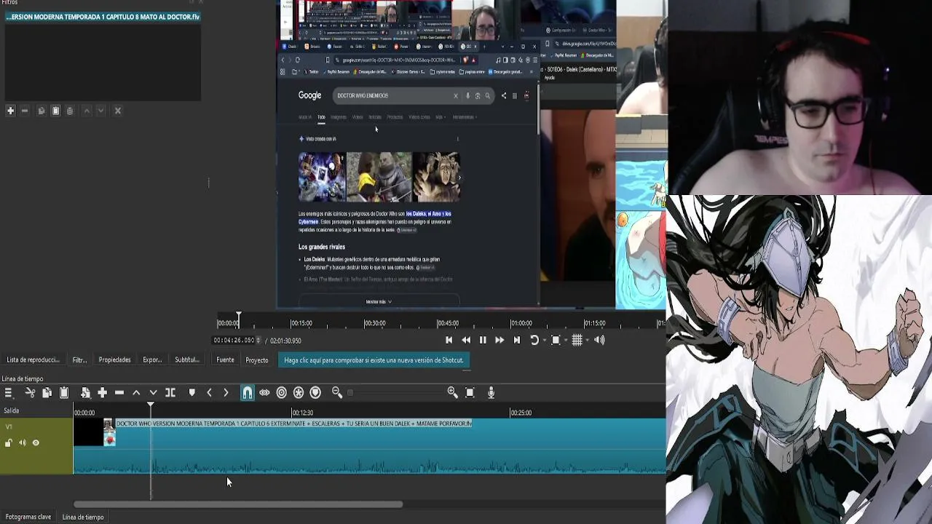The width and height of the screenshot is (932, 524).
Task: Toggle lock on track V1
Action: click(9, 442)
